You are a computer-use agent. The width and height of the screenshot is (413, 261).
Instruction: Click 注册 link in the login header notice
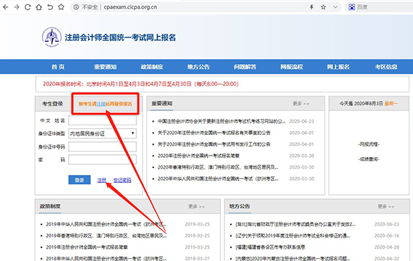(x=101, y=104)
